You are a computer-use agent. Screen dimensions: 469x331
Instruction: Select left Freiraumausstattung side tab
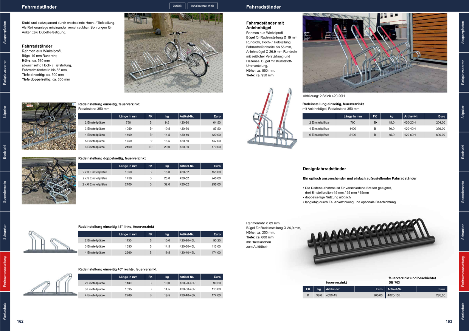coord(5,271)
